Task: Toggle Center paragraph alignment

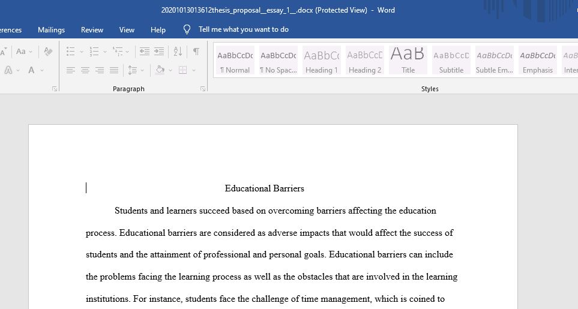Action: point(85,70)
